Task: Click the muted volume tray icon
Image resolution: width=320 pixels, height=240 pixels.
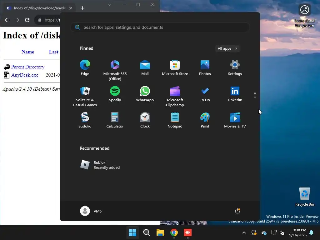Action: [282, 232]
